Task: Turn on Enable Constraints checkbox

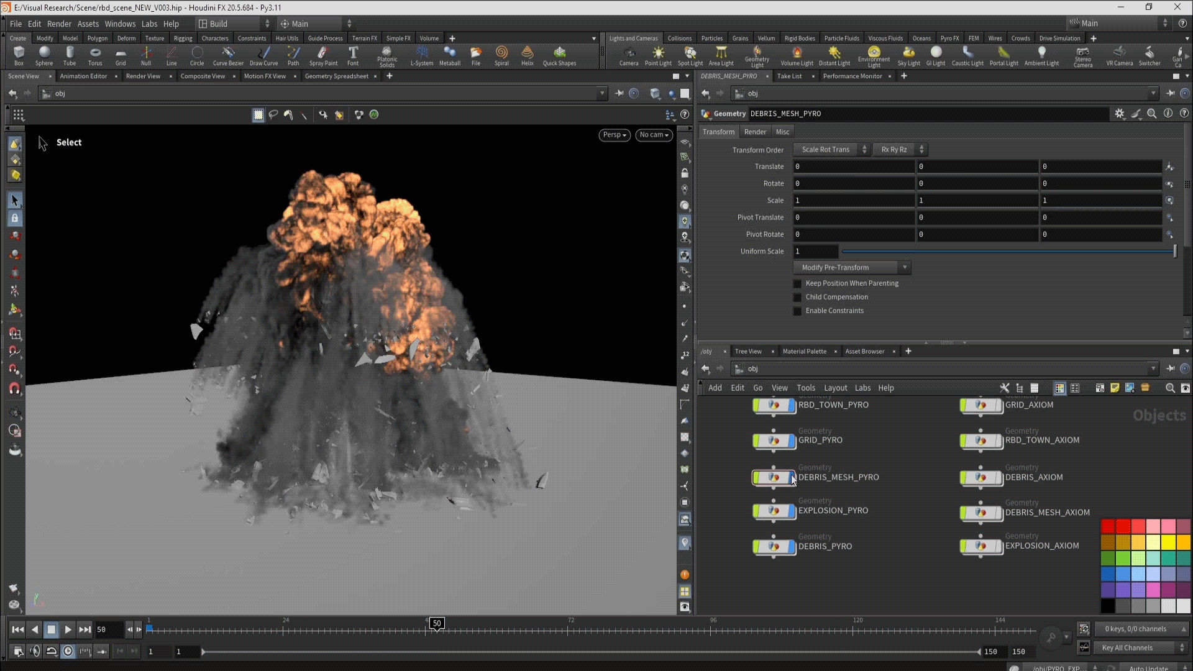Action: click(x=798, y=311)
